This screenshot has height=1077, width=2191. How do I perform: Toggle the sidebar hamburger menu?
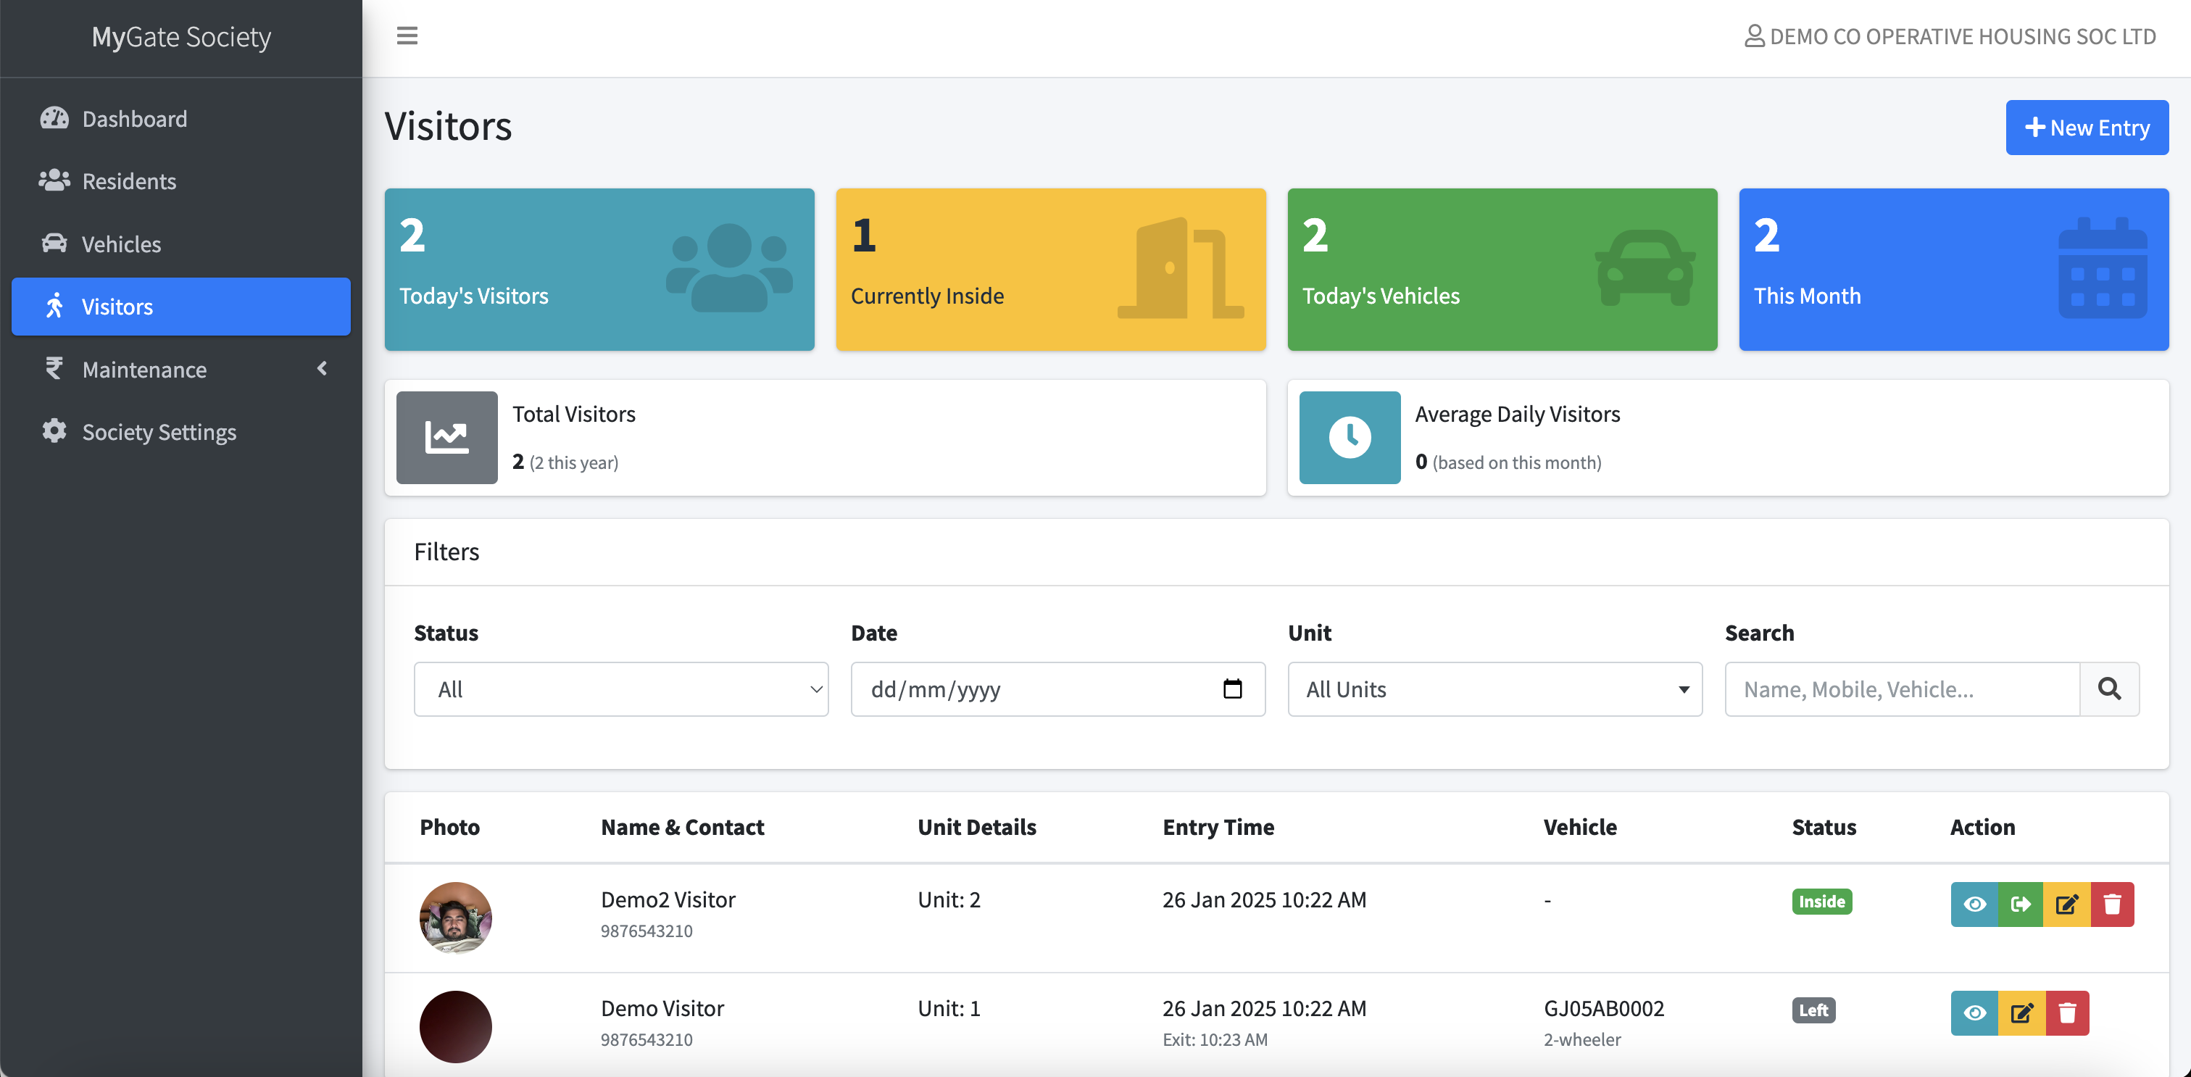(x=407, y=36)
